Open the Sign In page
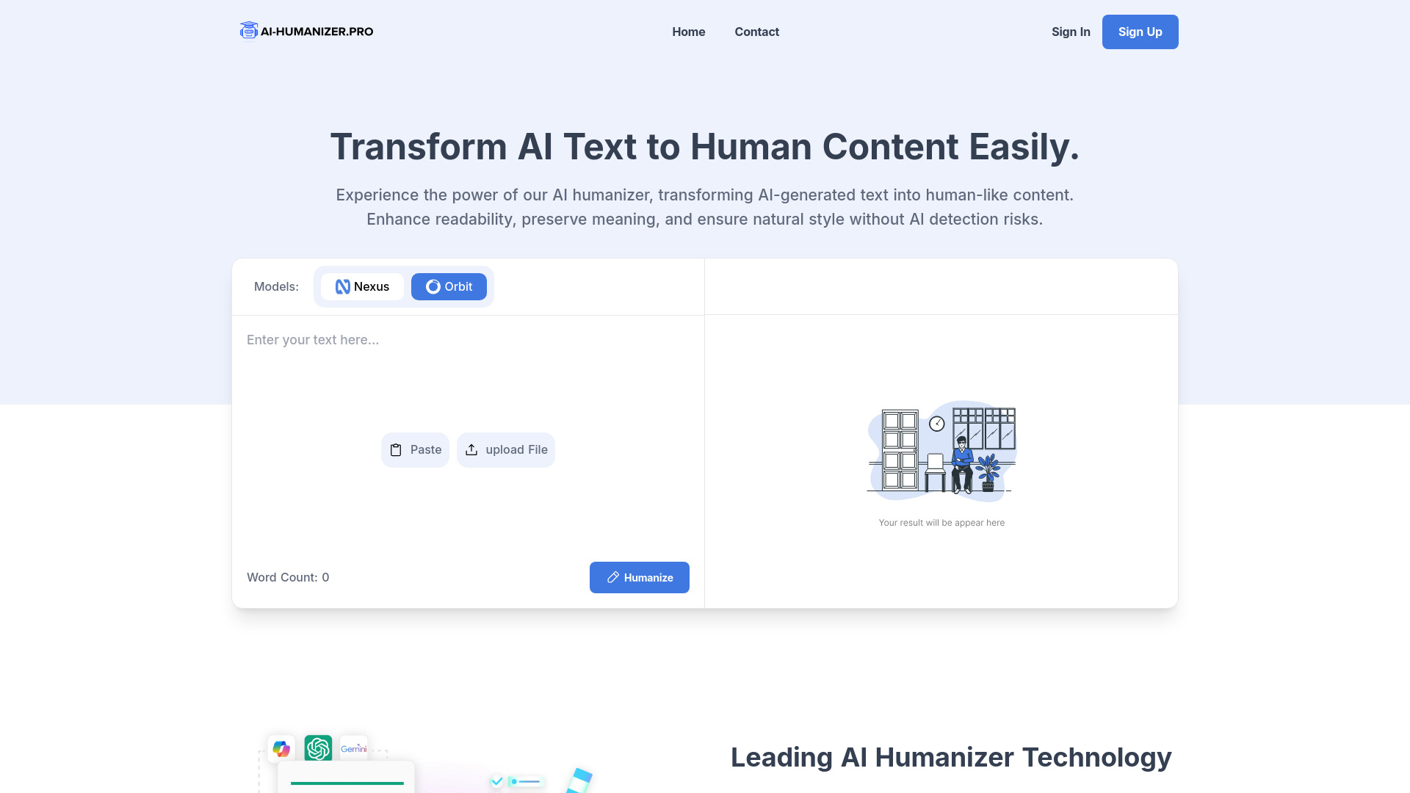 point(1071,31)
